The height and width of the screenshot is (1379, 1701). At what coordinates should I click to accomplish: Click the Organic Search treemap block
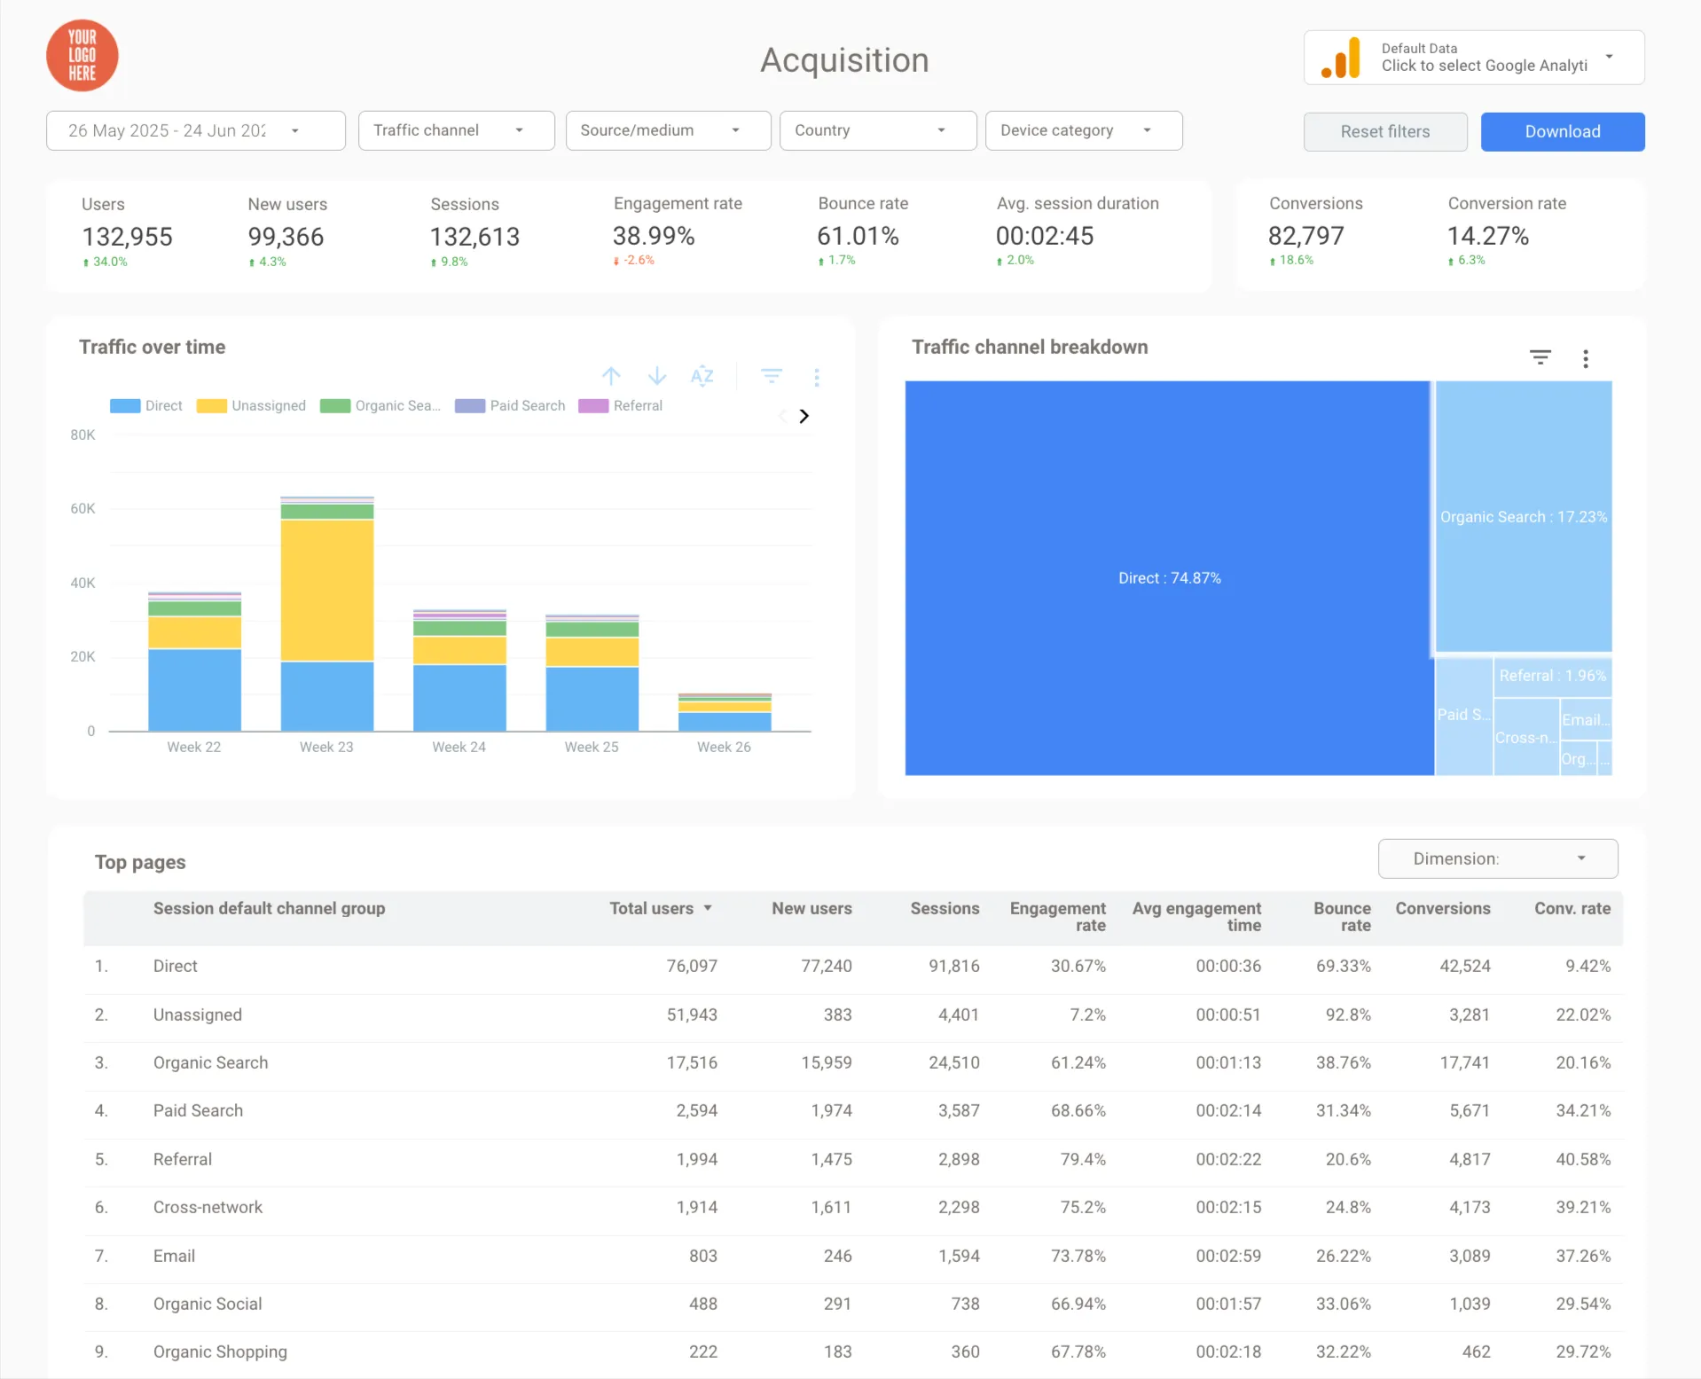pos(1524,516)
